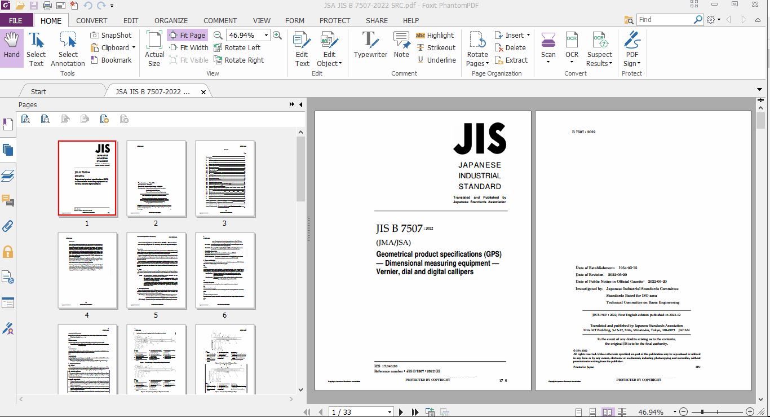This screenshot has width=770, height=417.
Task: Collapse the Pages navigation panel
Action: [300, 104]
